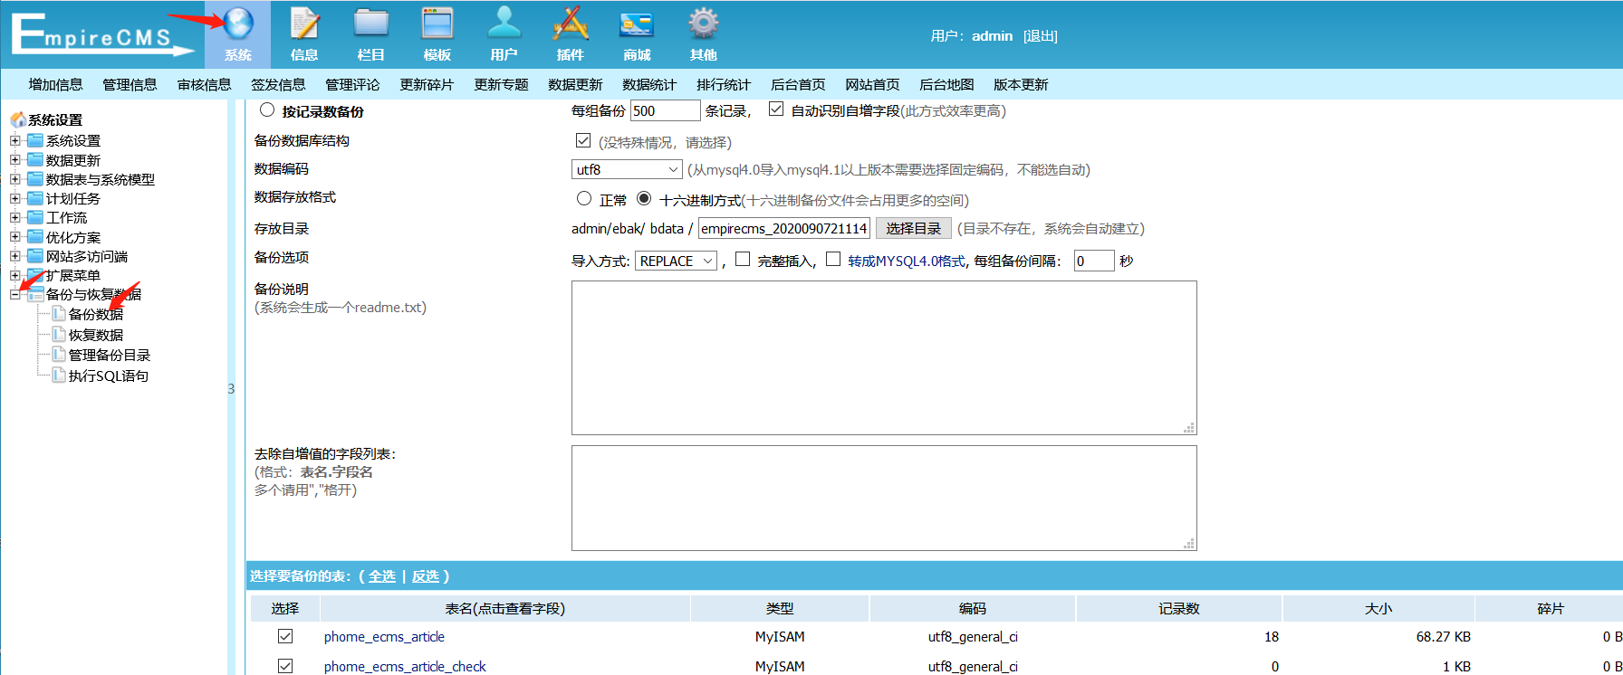Toggle 自动识别自增字段 checkbox
Screen dimensions: 1623x675
coord(776,109)
